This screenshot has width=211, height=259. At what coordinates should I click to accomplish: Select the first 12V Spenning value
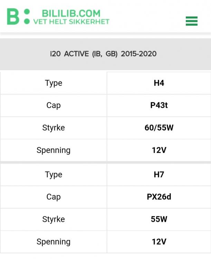159,150
